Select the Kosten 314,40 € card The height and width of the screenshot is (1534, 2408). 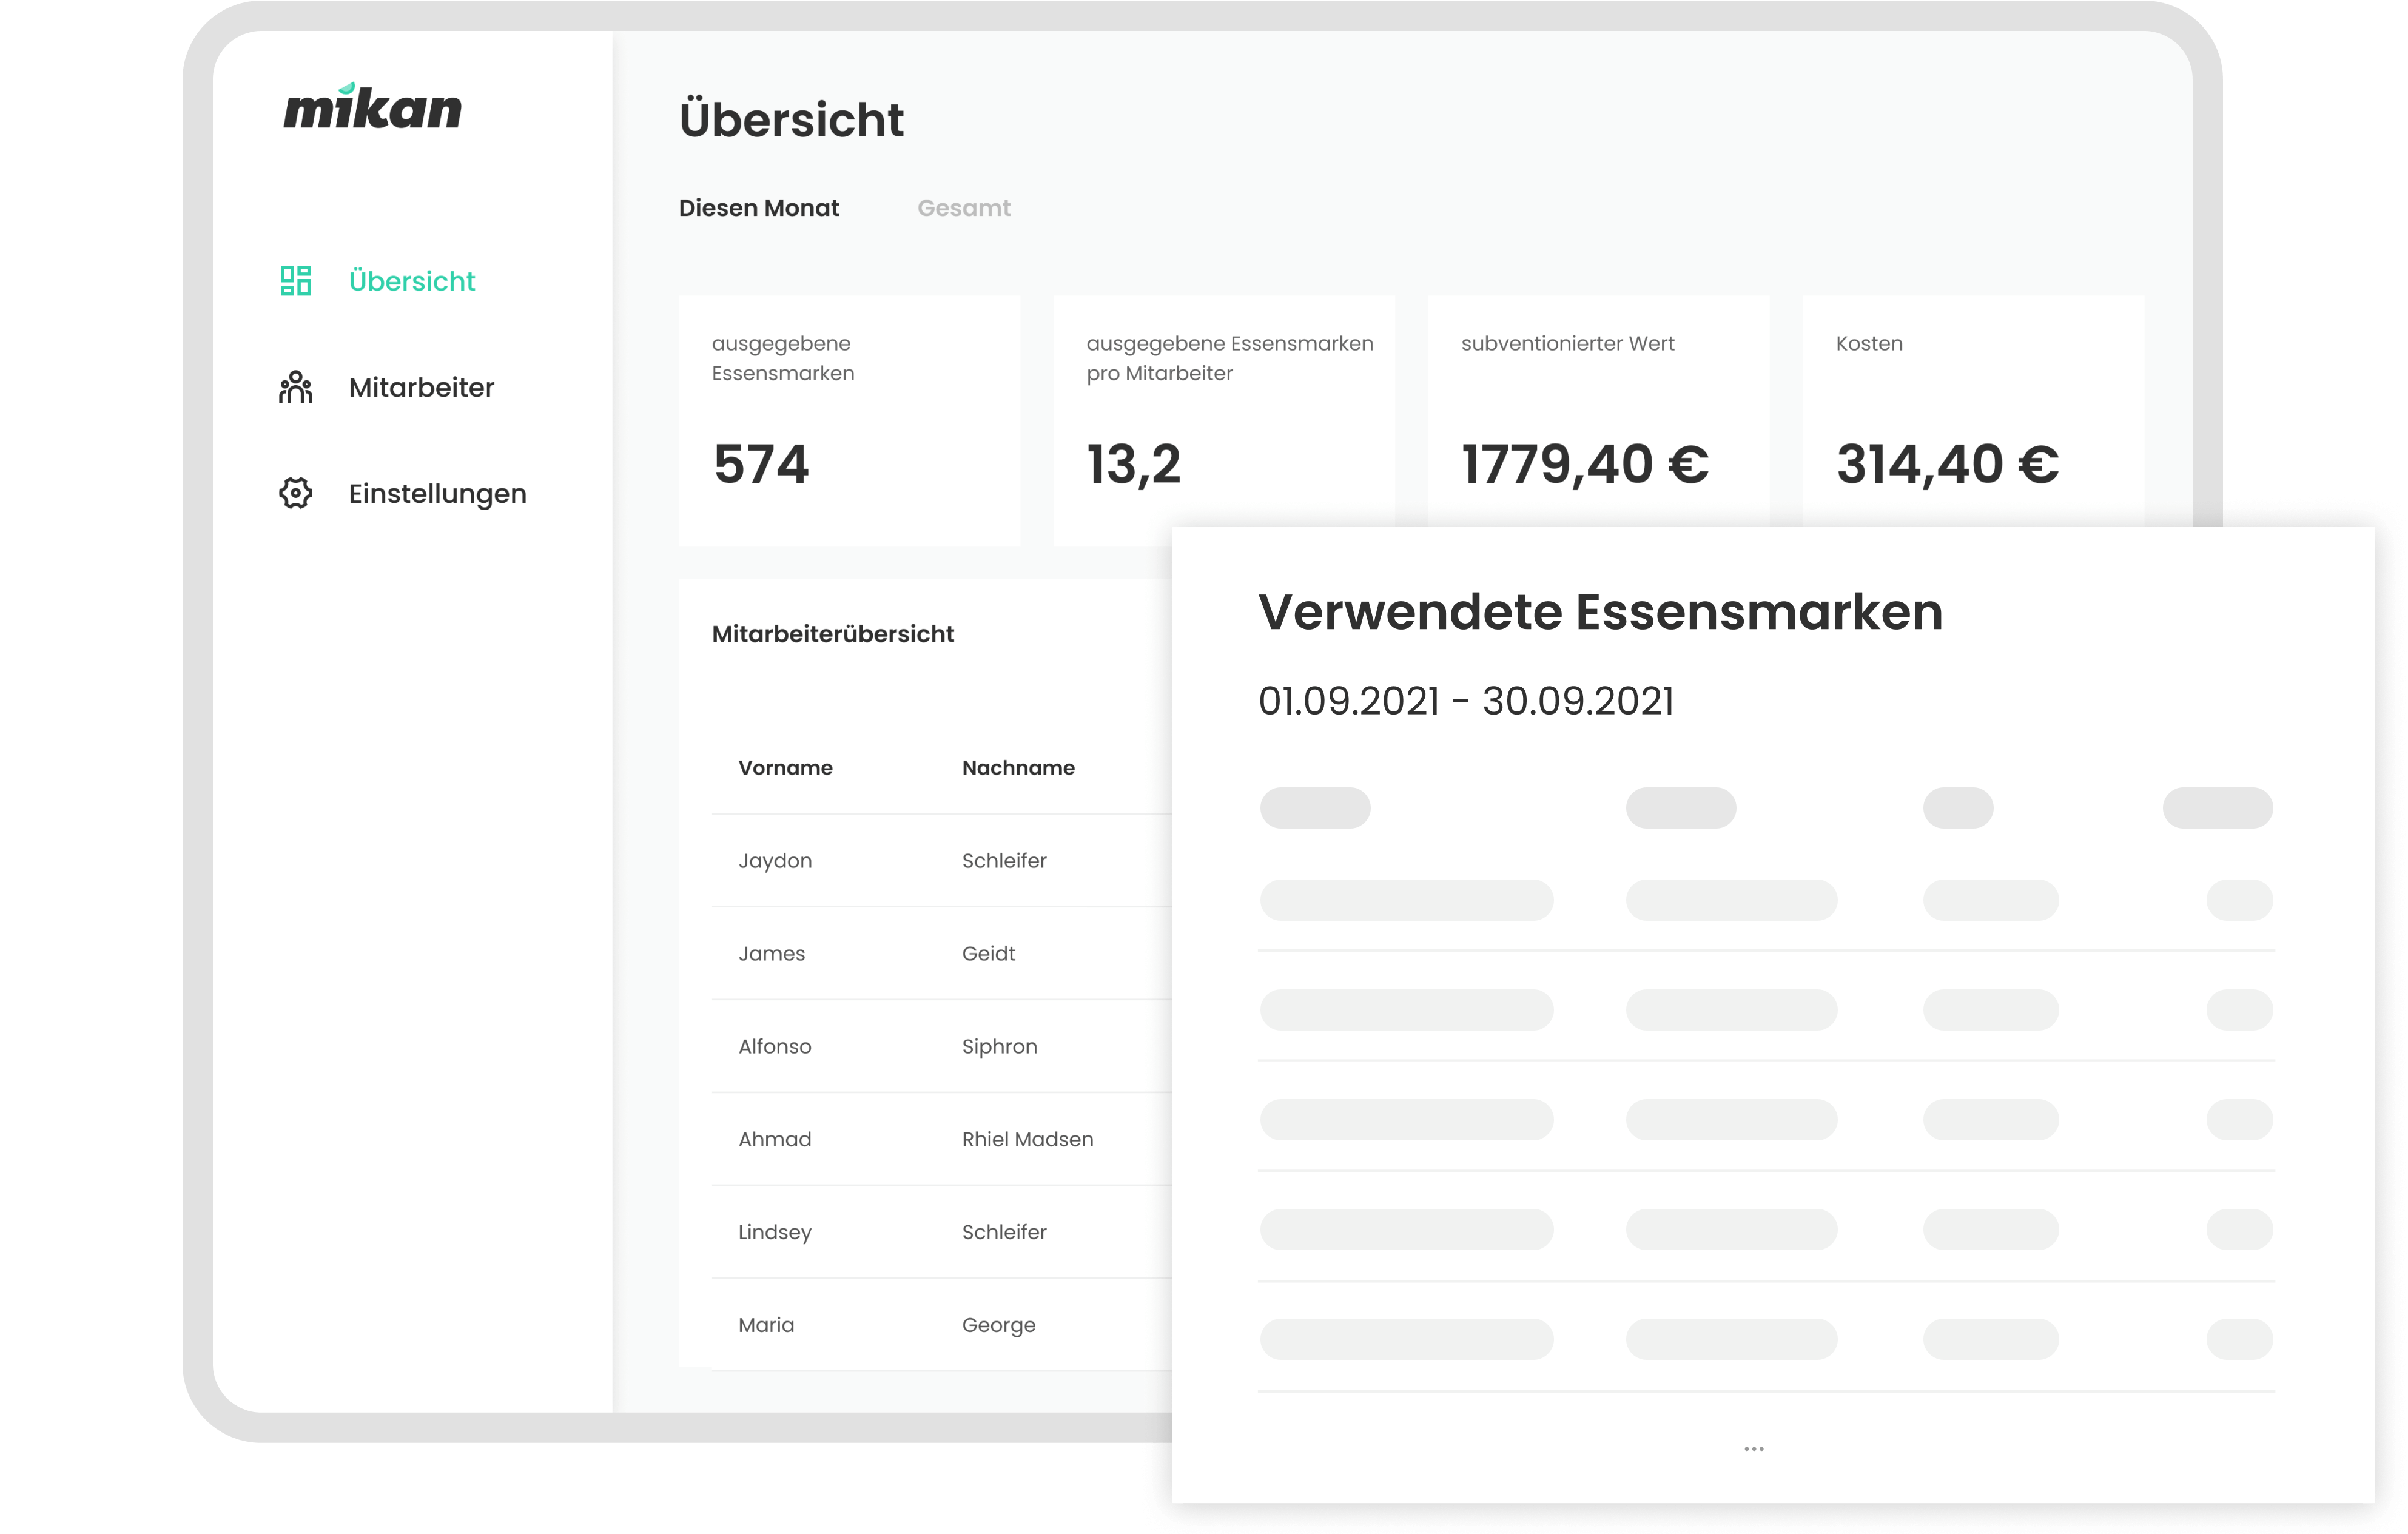point(1973,412)
